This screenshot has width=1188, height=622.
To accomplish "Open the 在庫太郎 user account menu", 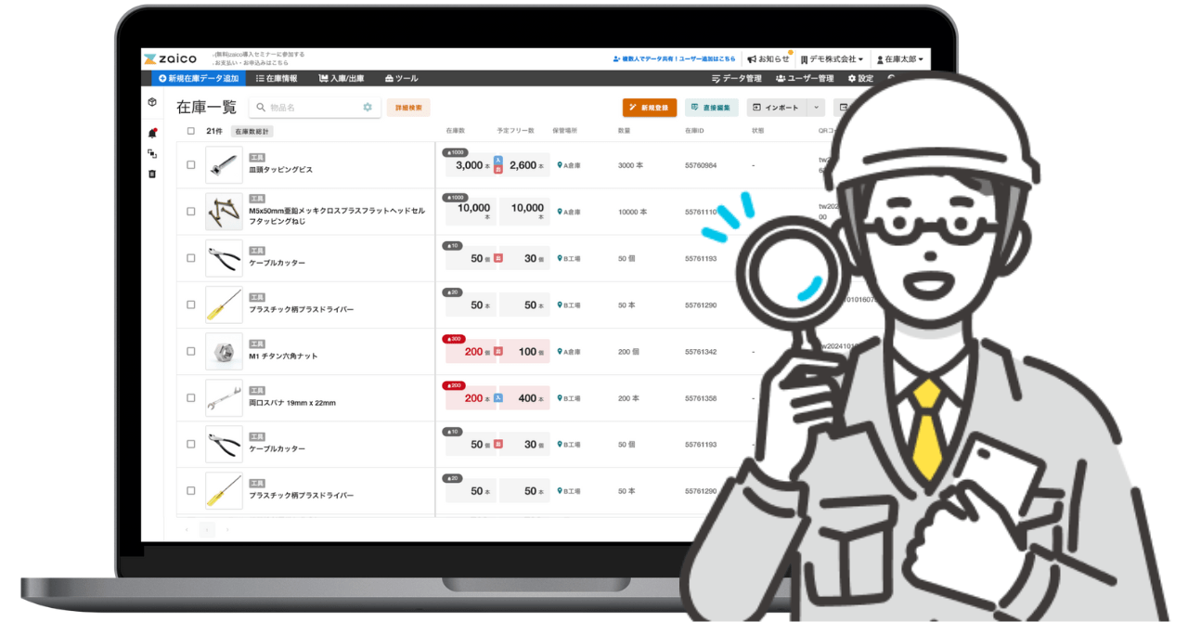I will pyautogui.click(x=899, y=59).
